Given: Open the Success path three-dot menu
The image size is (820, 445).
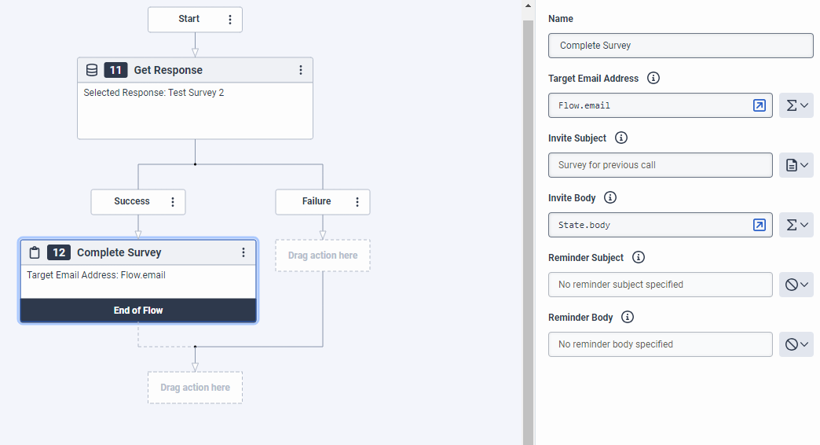Looking at the screenshot, I should pos(174,202).
